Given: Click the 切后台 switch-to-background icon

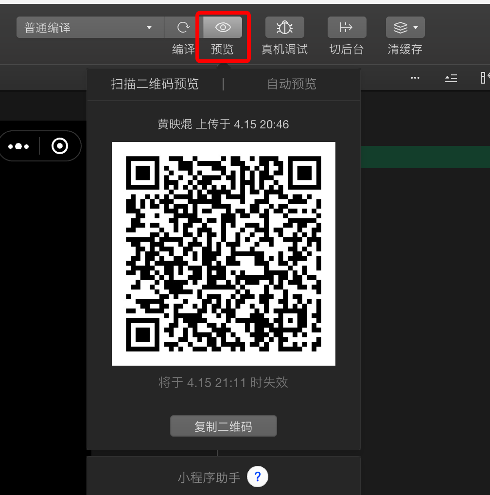Looking at the screenshot, I should point(347,27).
